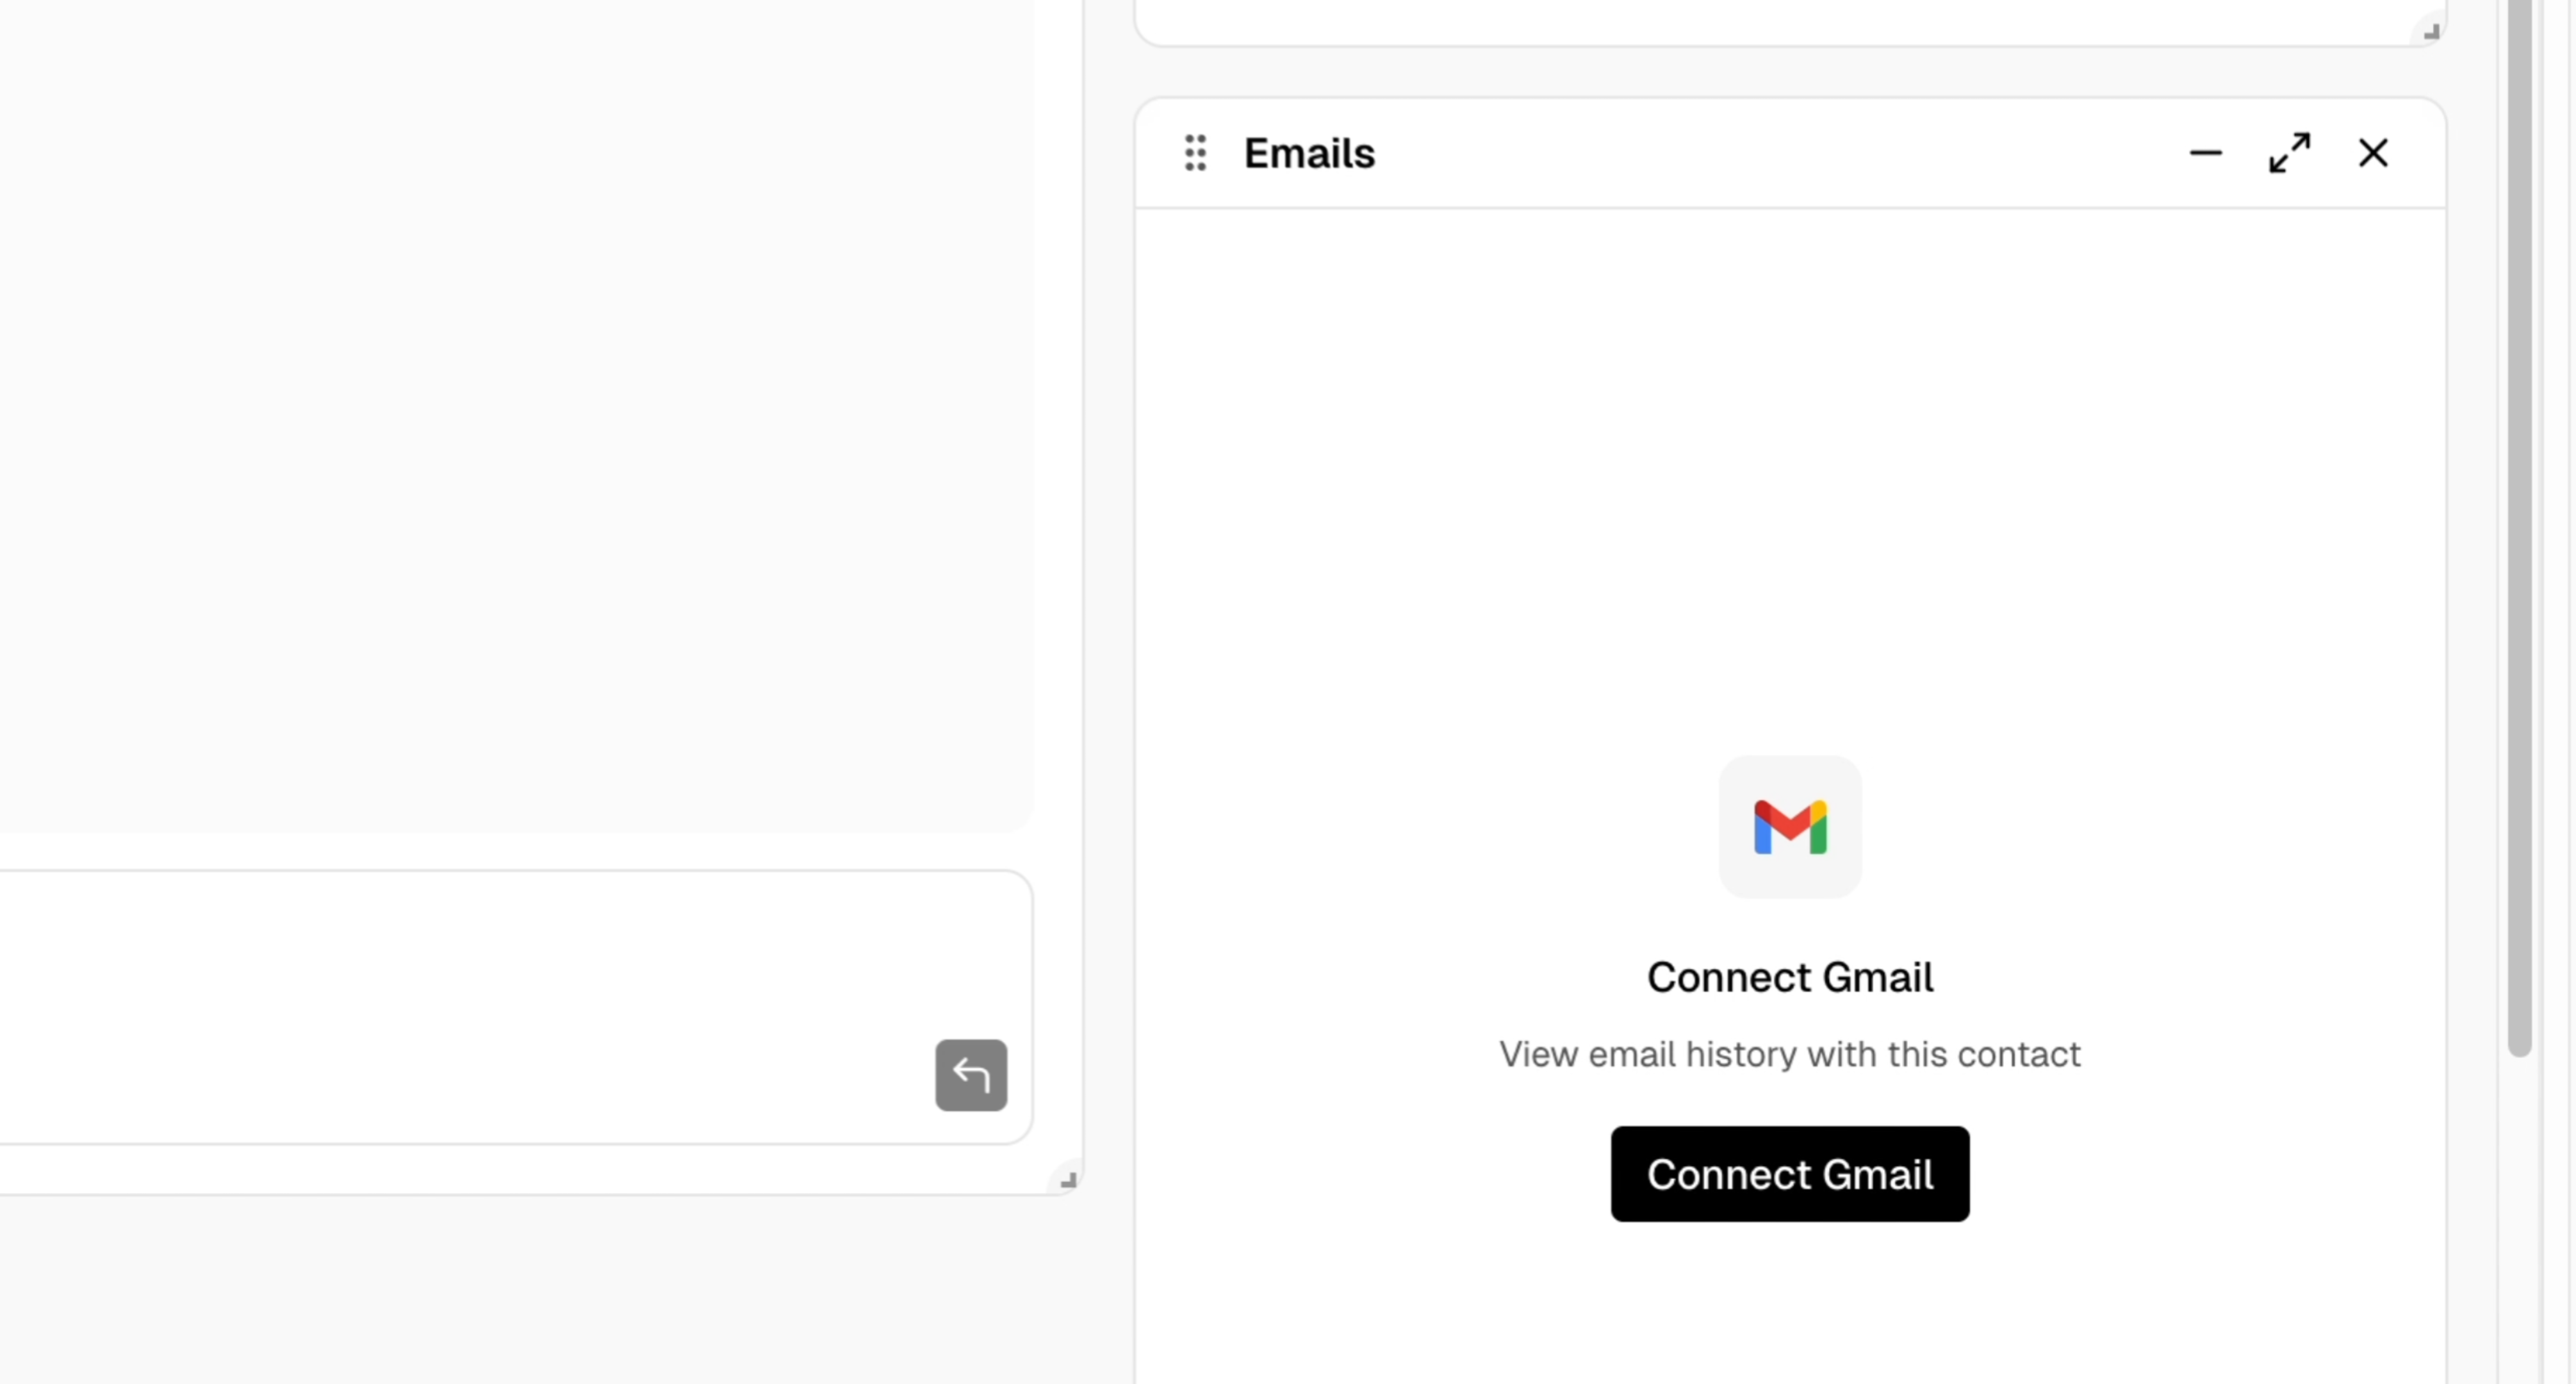Click the Connect Gmail heading text

click(1790, 977)
